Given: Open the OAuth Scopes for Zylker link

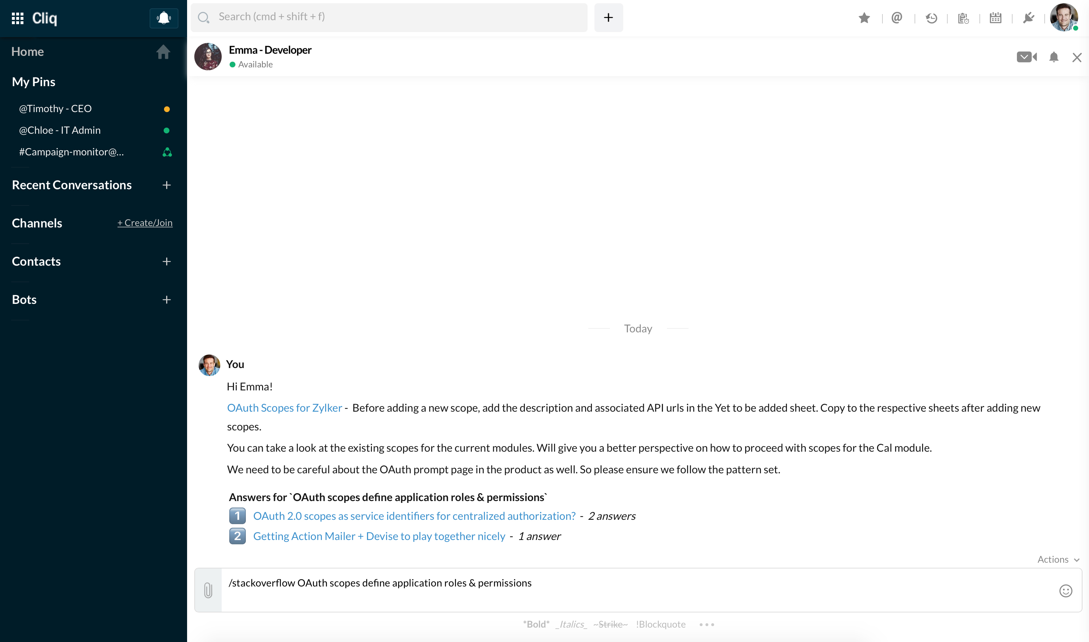Looking at the screenshot, I should pos(284,408).
